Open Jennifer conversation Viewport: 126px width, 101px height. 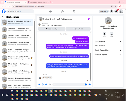pyautogui.click(x=17, y=37)
